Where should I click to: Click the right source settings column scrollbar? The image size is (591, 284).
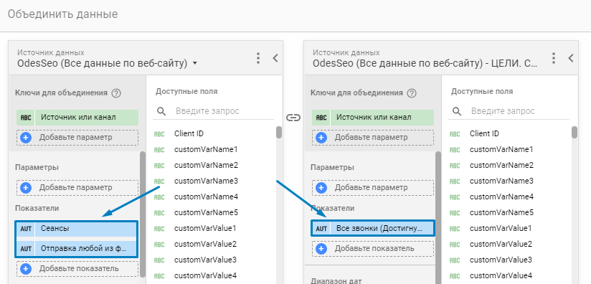[x=438, y=218]
